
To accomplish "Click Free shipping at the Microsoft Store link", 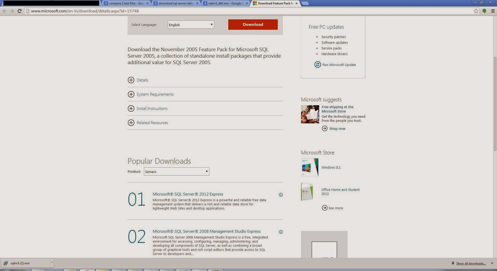I will pyautogui.click(x=338, y=109).
